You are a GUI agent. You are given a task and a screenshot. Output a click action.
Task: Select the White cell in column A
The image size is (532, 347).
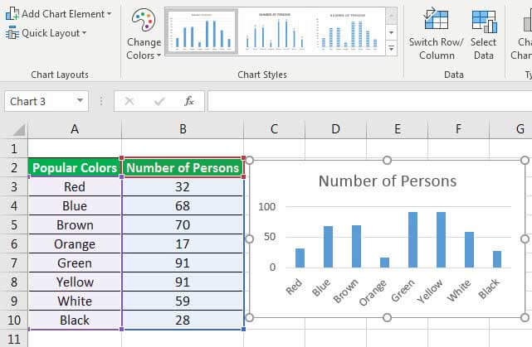[75, 301]
